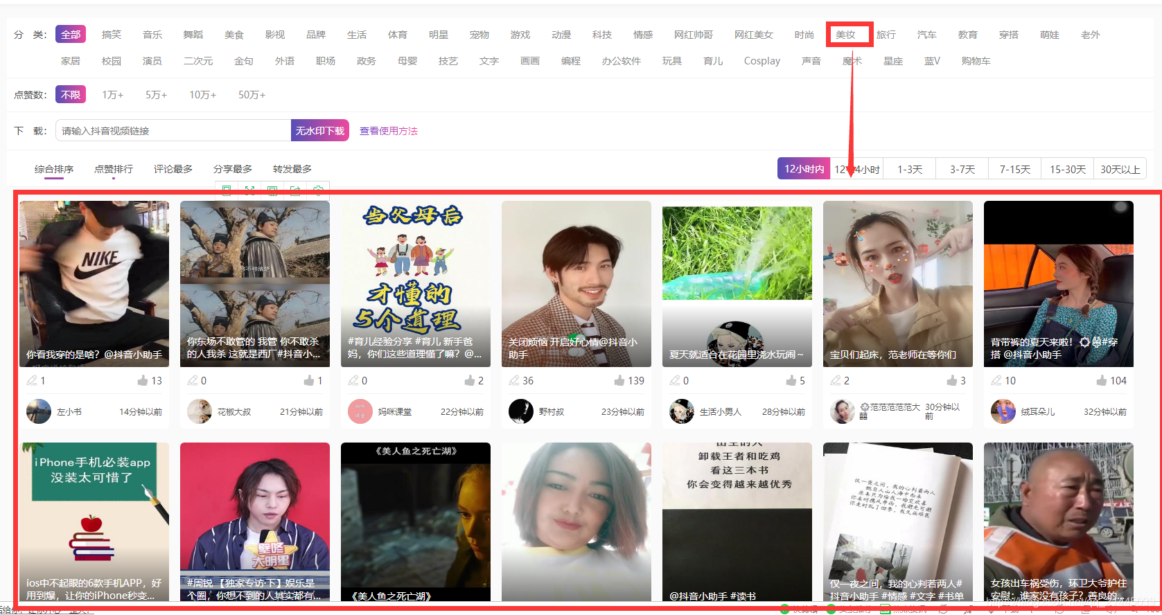The image size is (1162, 615).
Task: Click the like thumb icon showing 139
Action: [x=619, y=380]
